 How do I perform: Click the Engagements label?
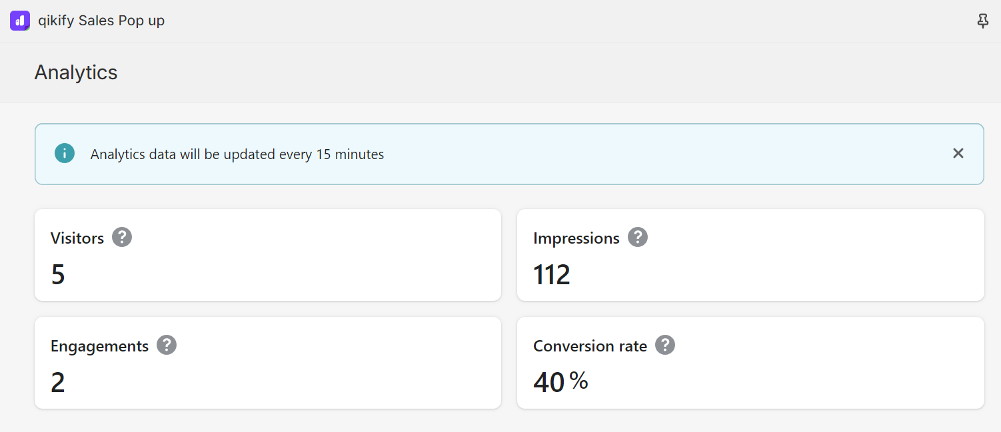tap(100, 346)
